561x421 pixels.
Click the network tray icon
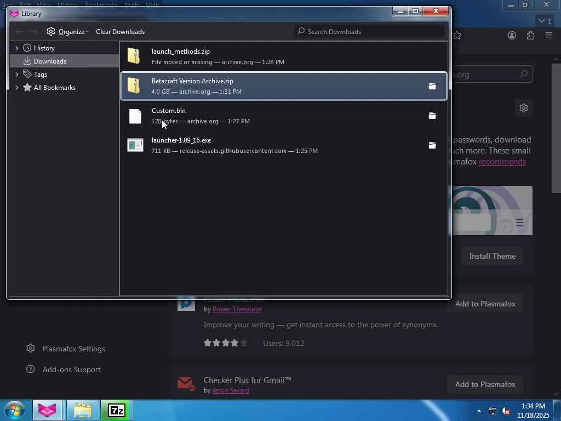[x=493, y=411]
